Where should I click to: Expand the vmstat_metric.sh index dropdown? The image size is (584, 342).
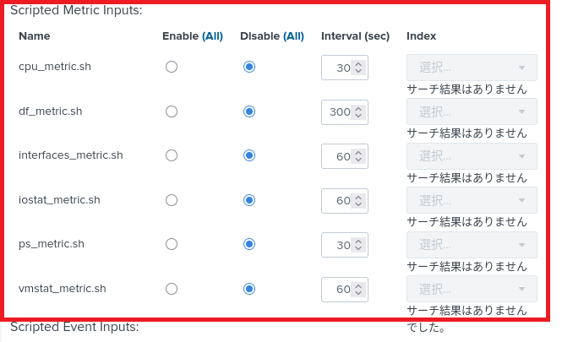coord(472,289)
